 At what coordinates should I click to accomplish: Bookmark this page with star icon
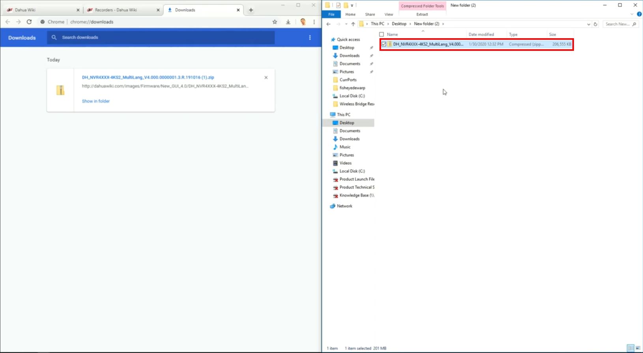pyautogui.click(x=275, y=22)
